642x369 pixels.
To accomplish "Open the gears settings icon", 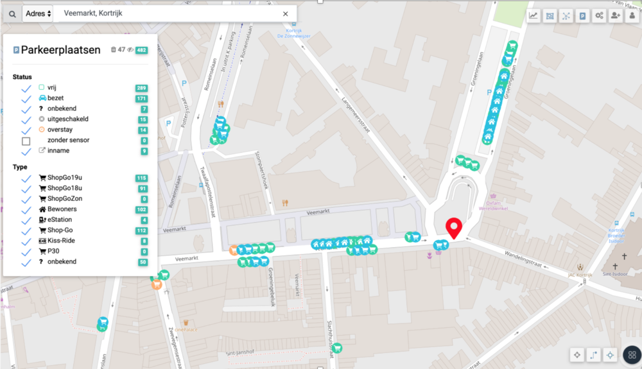I will (x=599, y=16).
